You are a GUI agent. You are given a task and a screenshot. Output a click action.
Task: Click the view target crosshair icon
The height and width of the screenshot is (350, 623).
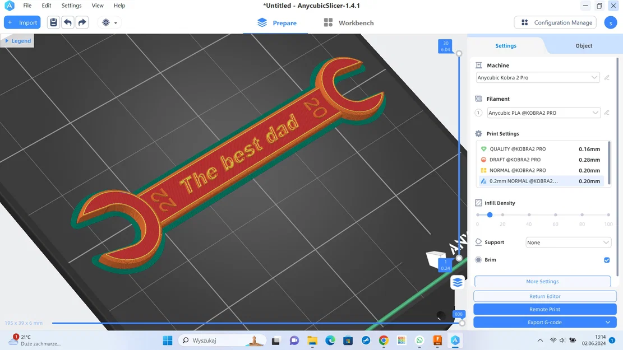click(105, 22)
